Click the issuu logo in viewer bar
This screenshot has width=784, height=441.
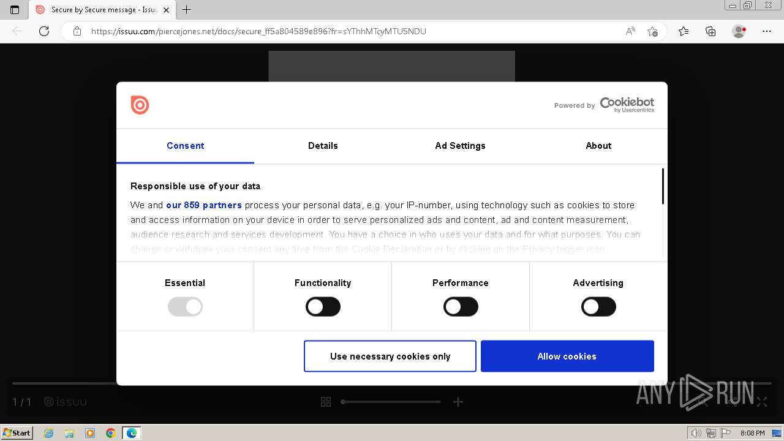click(66, 402)
